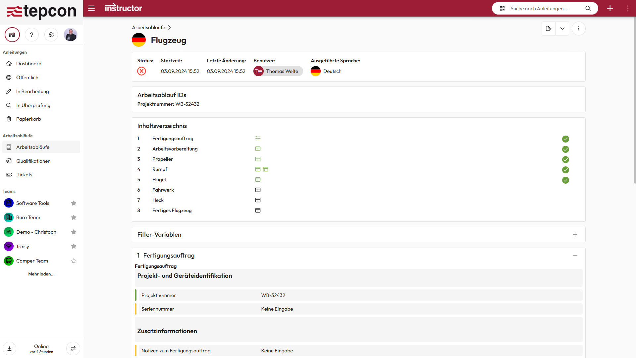The height and width of the screenshot is (358, 636).
Task: Open Dashboard in the sidebar
Action: coord(29,64)
